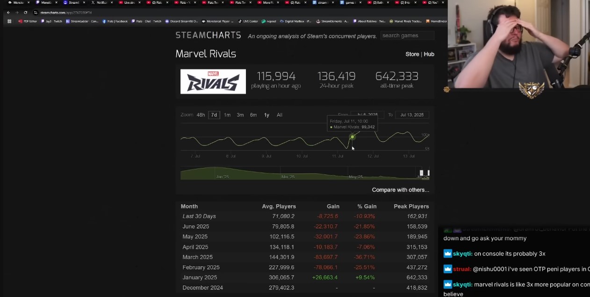Open the Flats Chat Twitch bookmark

146,21
